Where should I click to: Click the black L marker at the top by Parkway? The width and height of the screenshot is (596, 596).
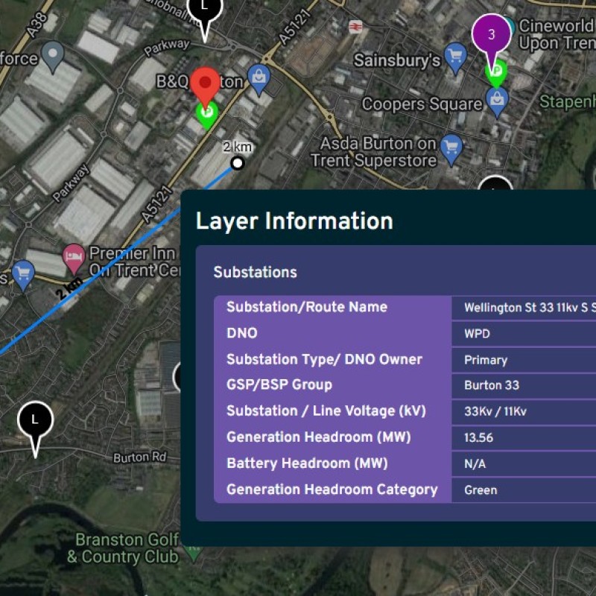[x=205, y=10]
